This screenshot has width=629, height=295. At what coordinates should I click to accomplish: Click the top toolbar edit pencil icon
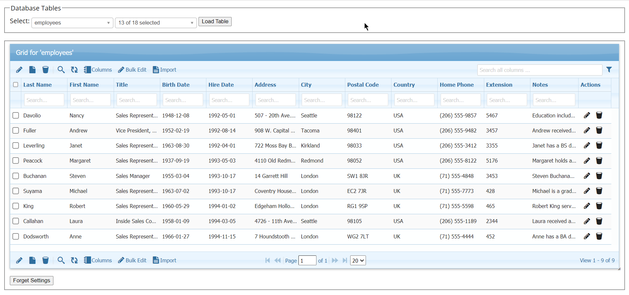19,70
